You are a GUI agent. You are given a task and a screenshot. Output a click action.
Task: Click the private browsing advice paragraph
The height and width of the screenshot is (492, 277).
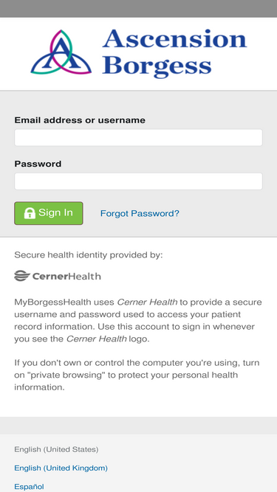pyautogui.click(x=137, y=375)
